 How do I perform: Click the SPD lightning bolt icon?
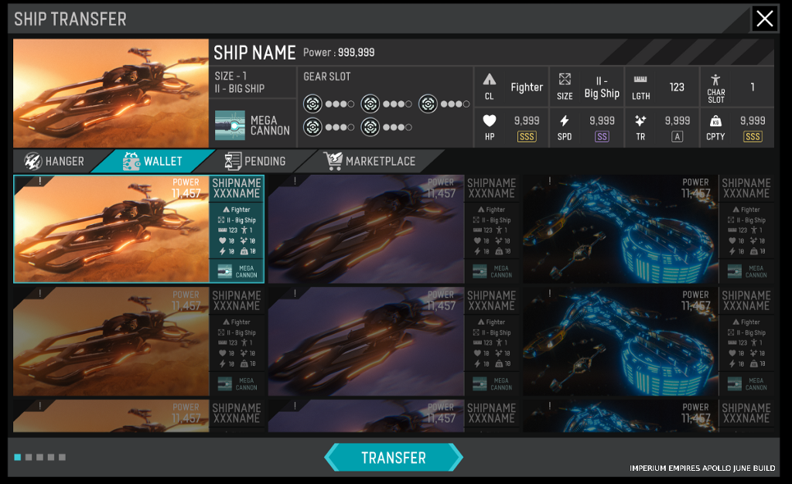pos(564,121)
